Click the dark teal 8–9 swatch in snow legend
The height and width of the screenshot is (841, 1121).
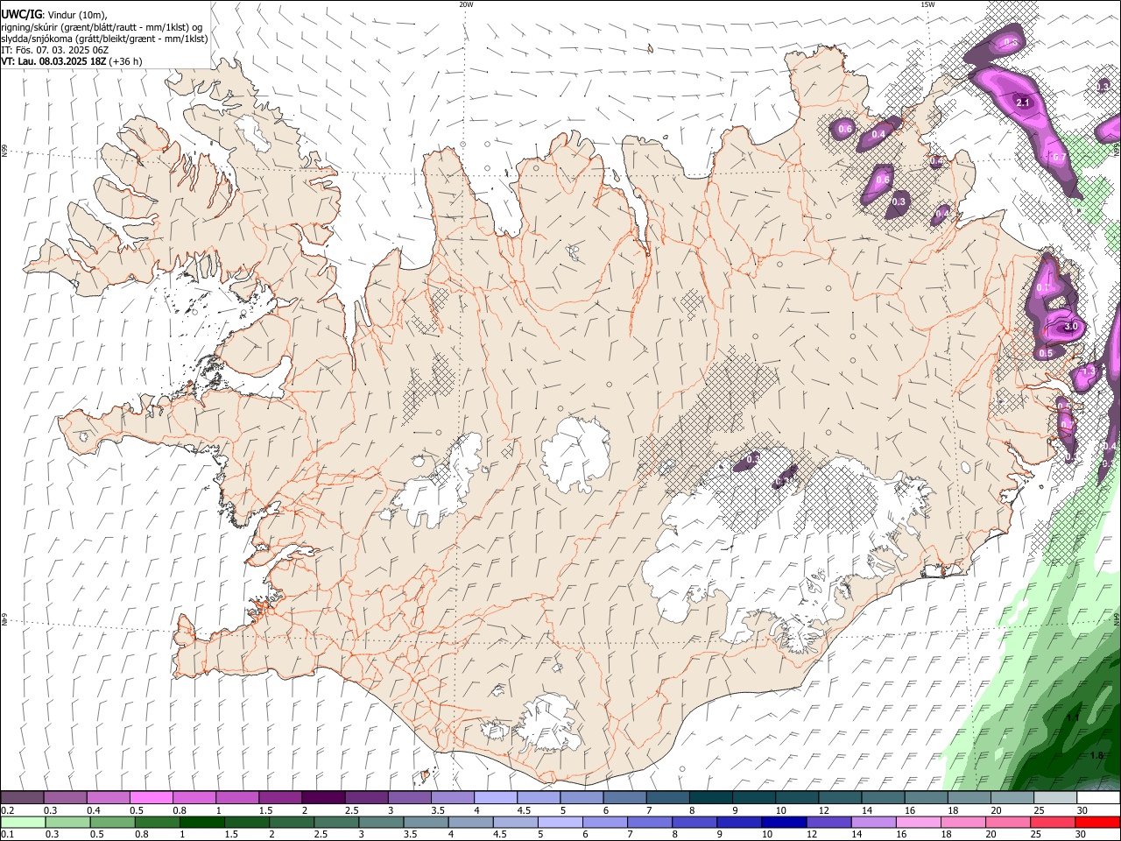711,797
